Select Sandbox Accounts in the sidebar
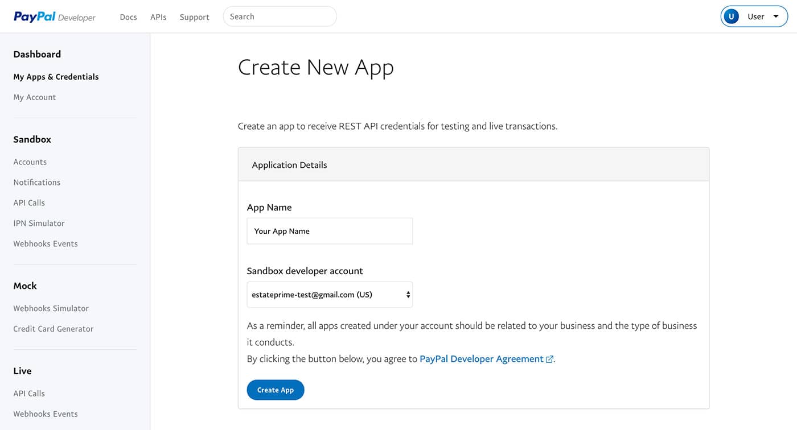Screen dimensions: 797x430 [30, 162]
